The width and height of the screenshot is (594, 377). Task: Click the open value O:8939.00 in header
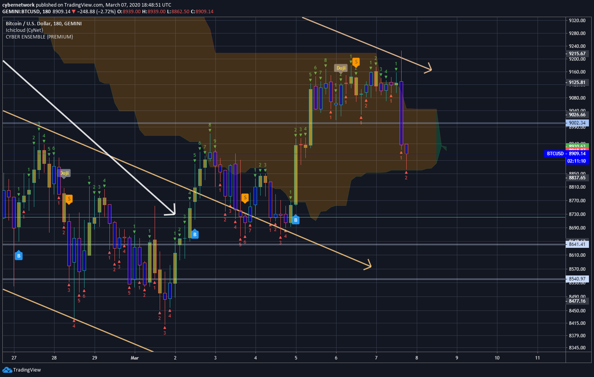click(129, 12)
